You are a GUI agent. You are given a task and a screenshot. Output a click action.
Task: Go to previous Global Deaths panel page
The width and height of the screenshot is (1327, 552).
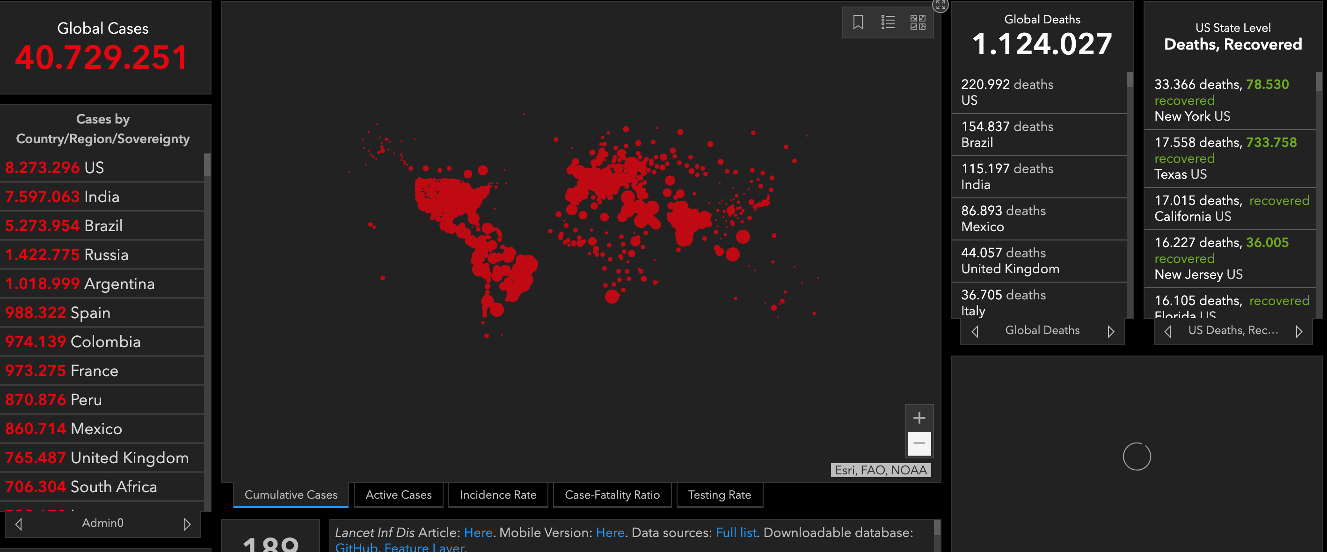pos(975,332)
